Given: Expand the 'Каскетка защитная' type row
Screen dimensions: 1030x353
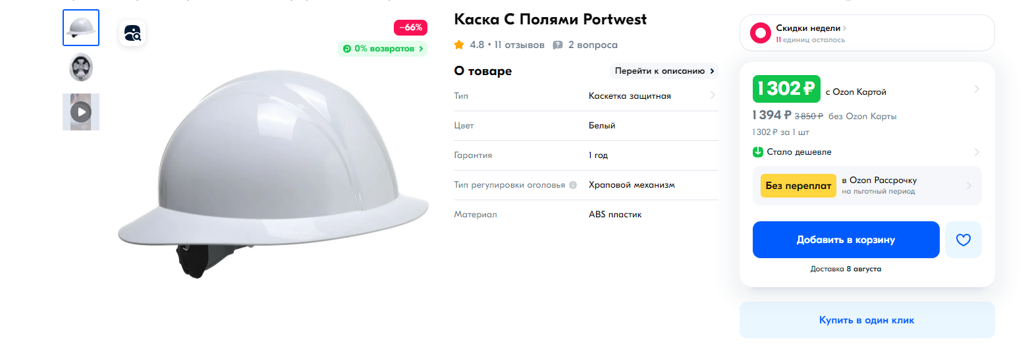Looking at the screenshot, I should pos(586,96).
